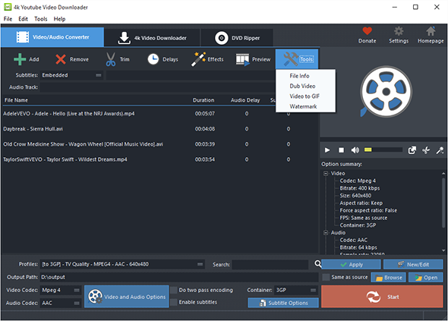Open the Effects magic wand tool

point(207,59)
